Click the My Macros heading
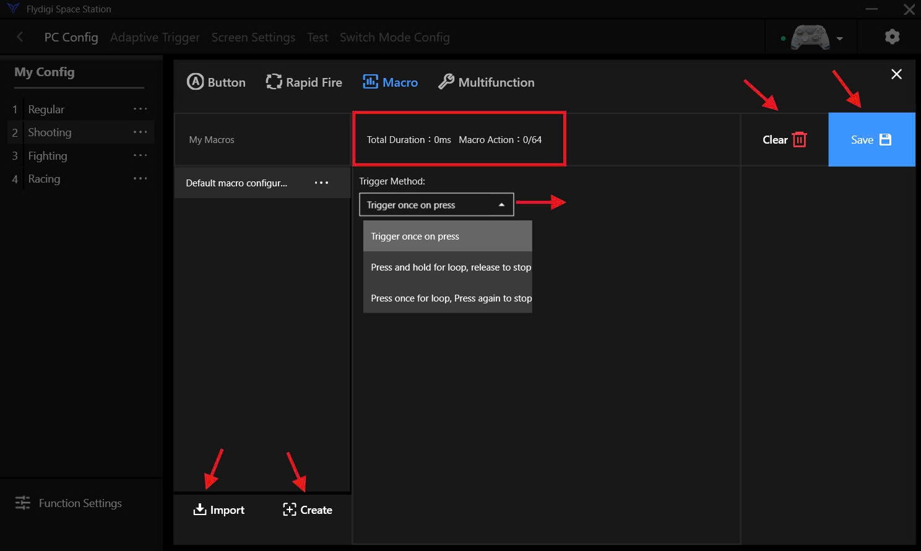The image size is (921, 551). click(212, 140)
